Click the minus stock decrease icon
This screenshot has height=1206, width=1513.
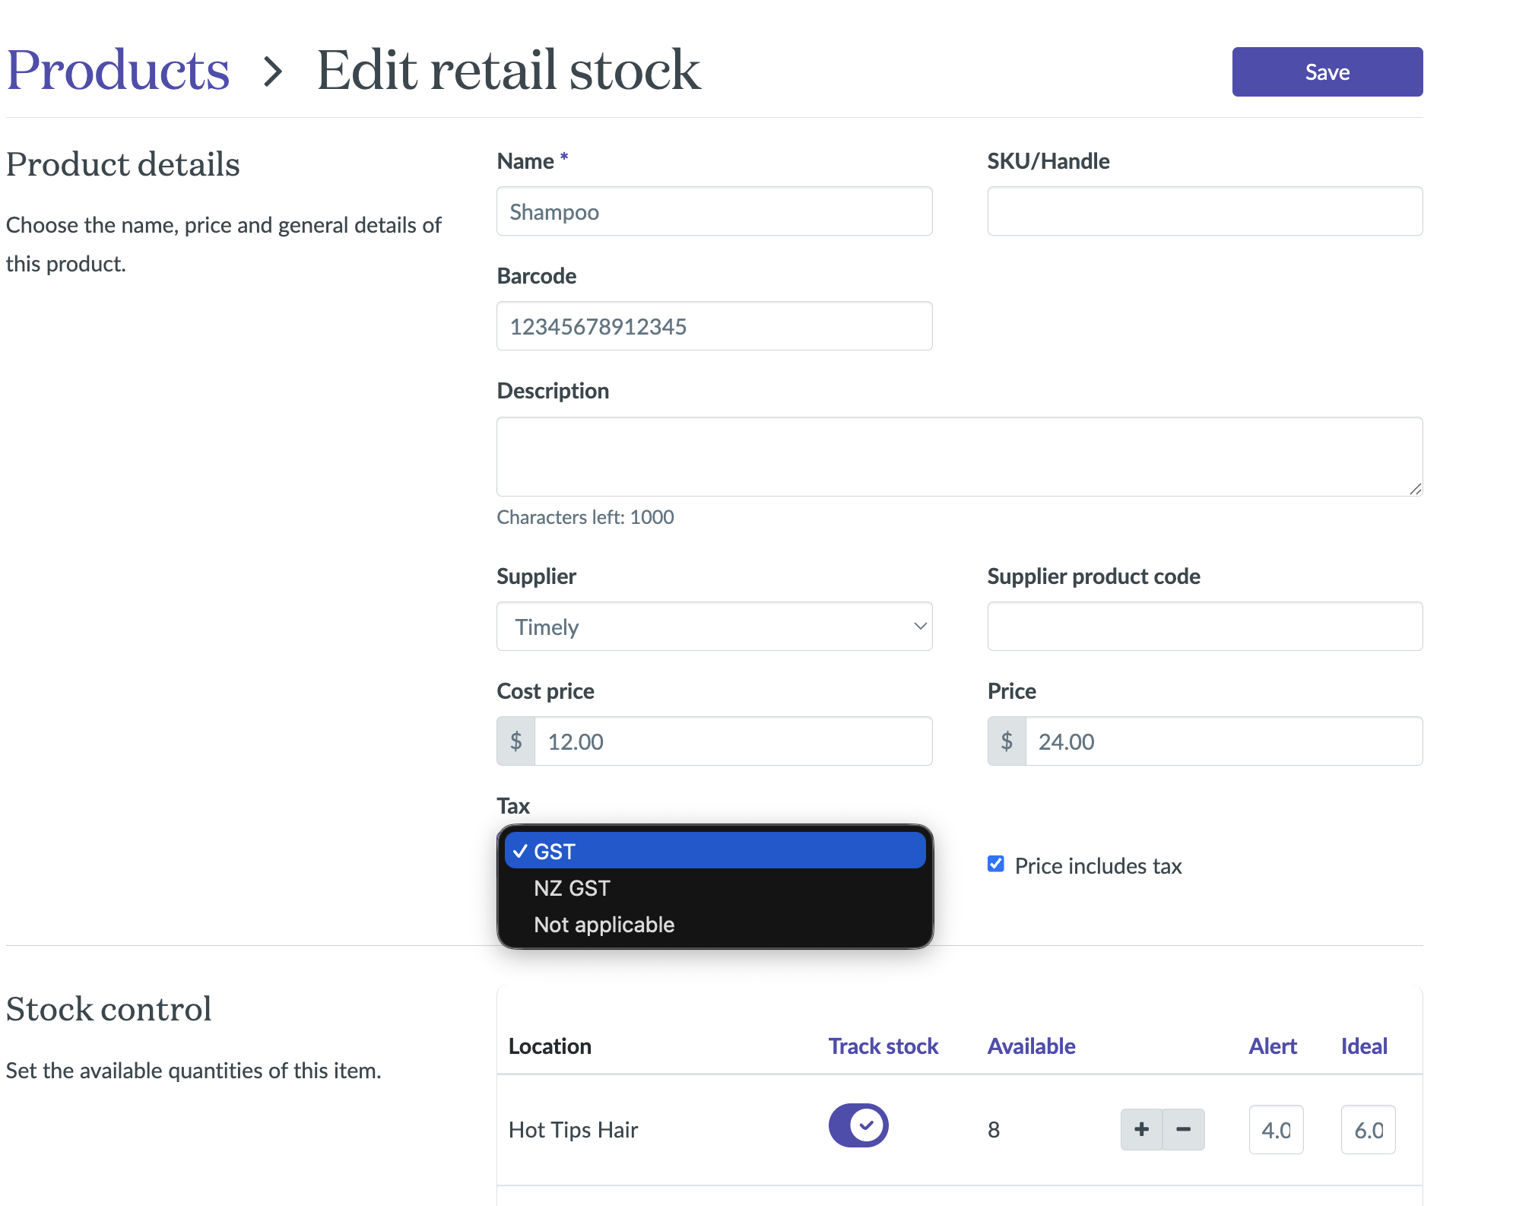(x=1183, y=1129)
